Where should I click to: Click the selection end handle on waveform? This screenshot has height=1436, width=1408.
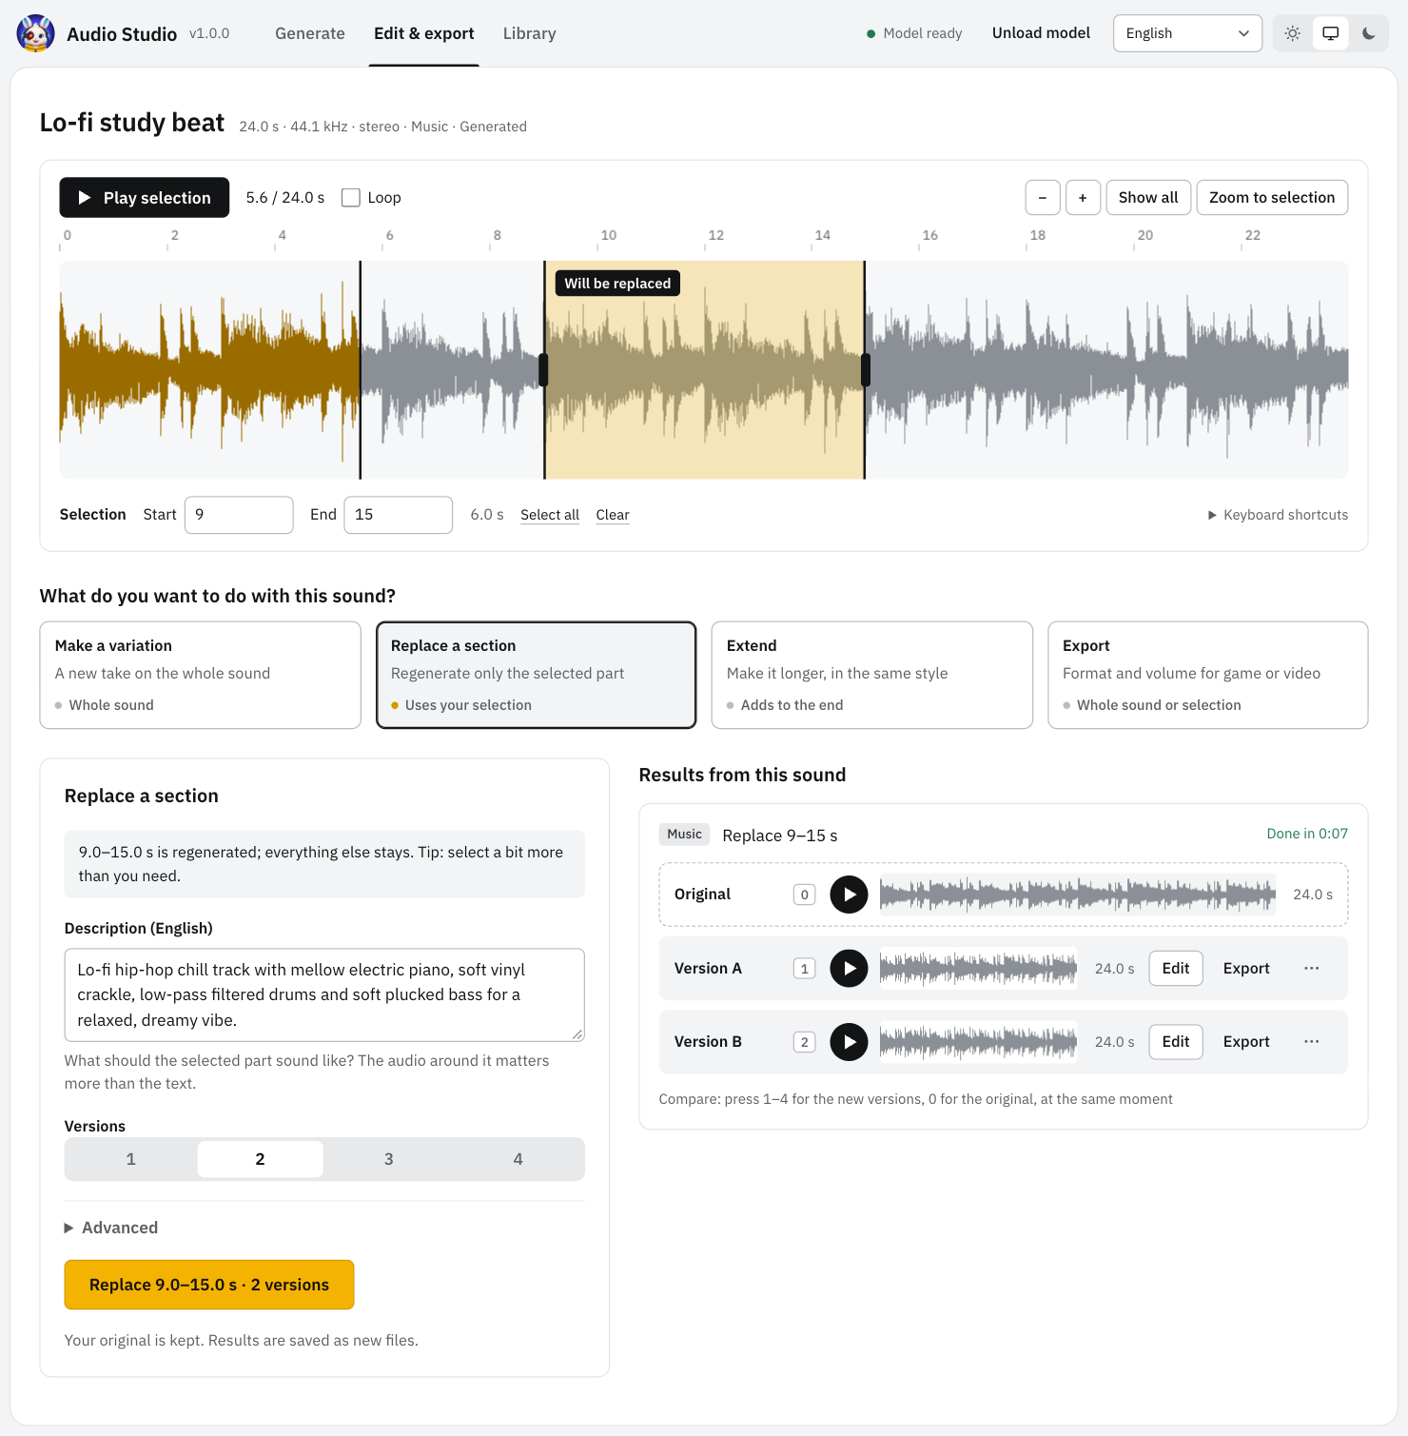865,370
